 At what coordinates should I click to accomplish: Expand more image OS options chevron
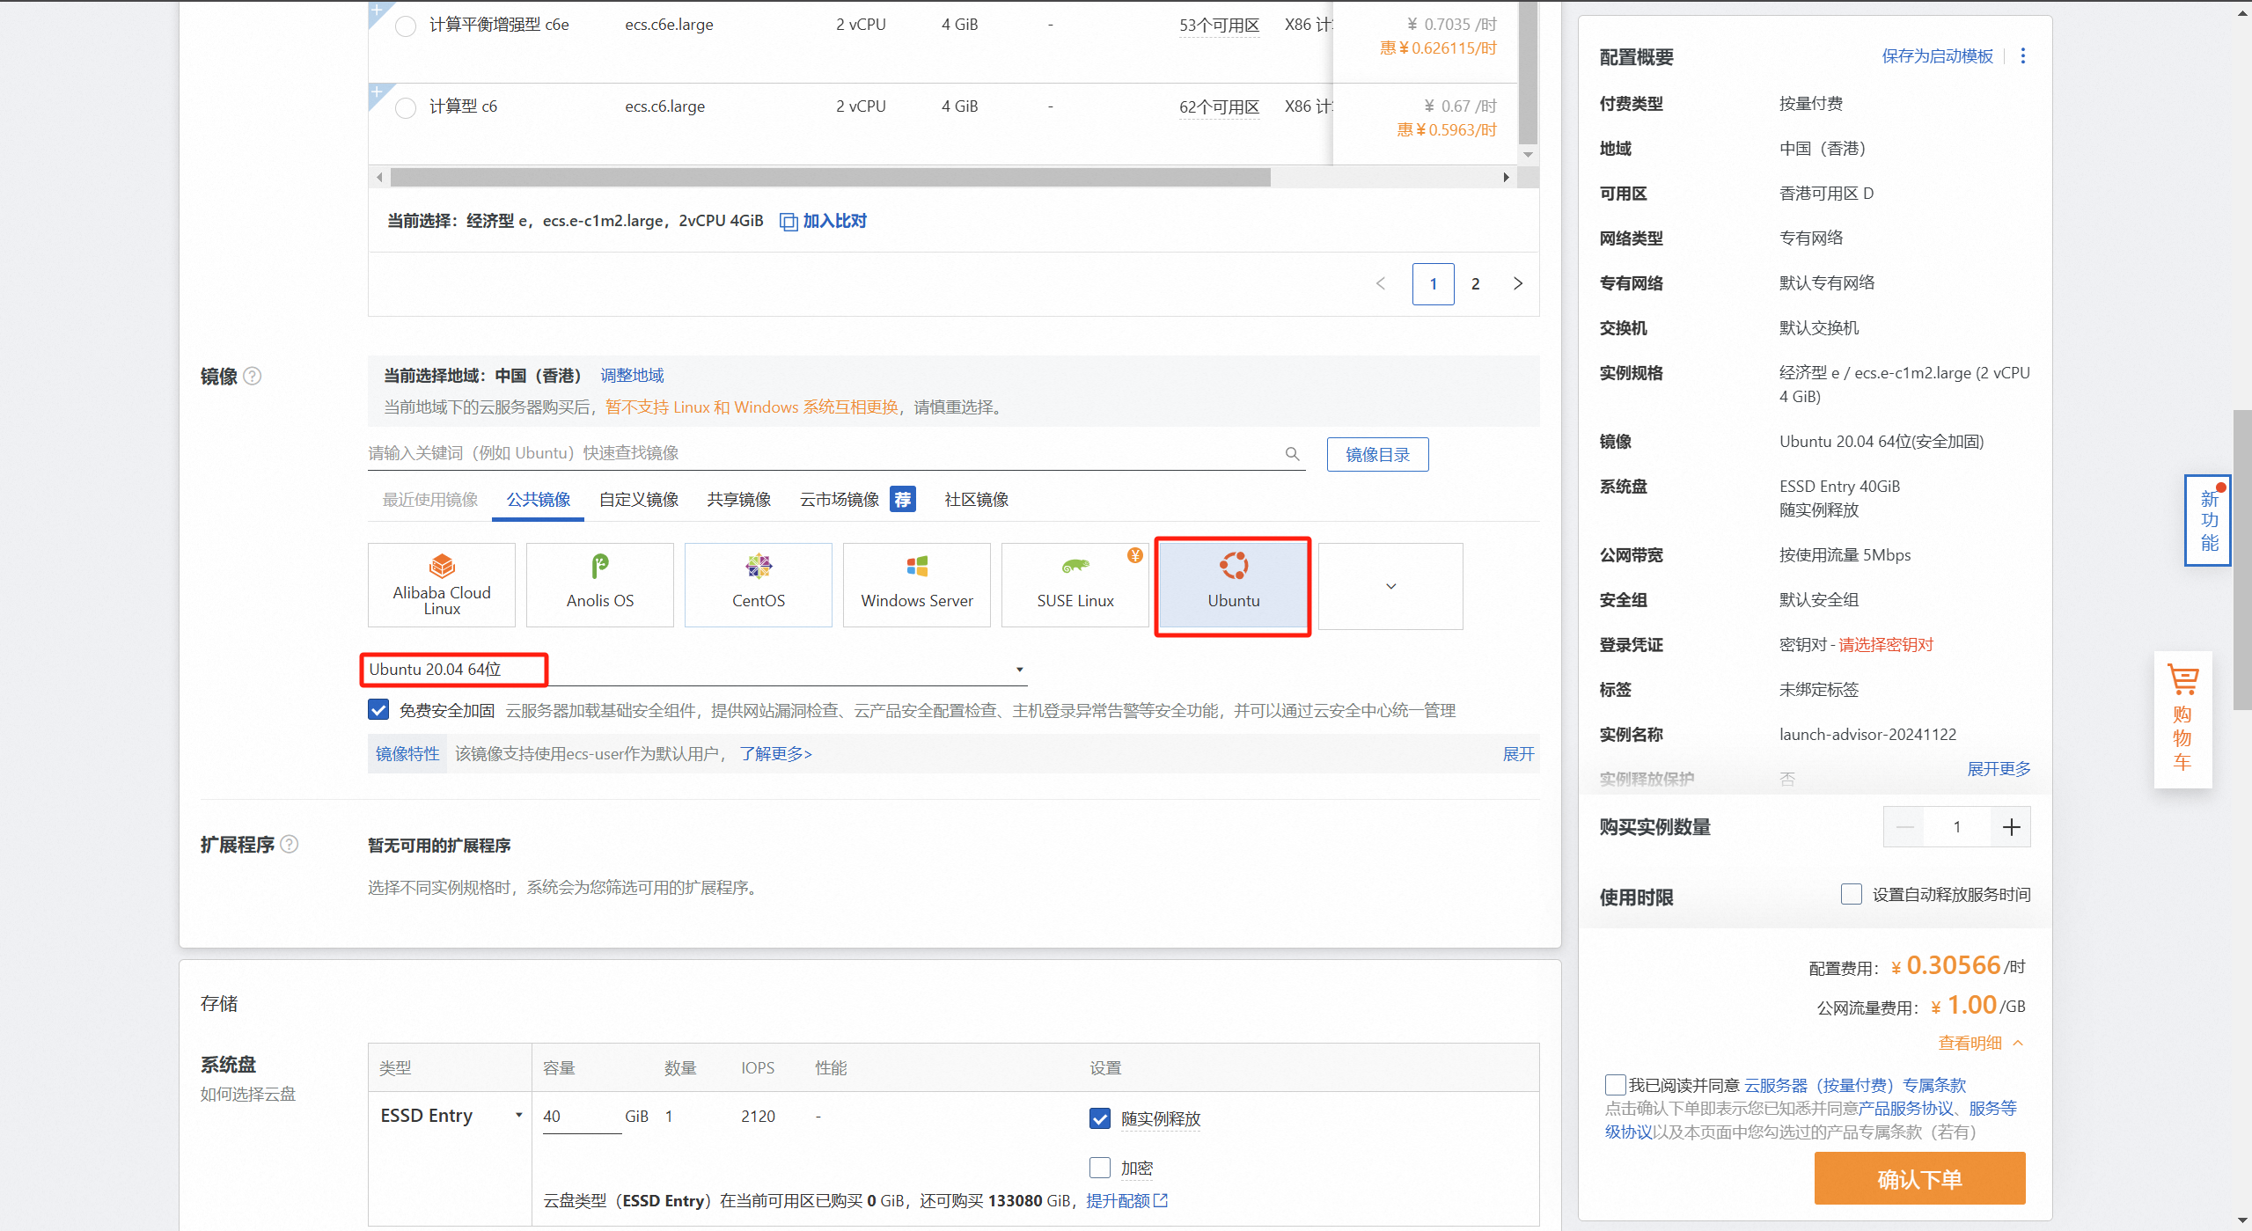click(x=1390, y=586)
